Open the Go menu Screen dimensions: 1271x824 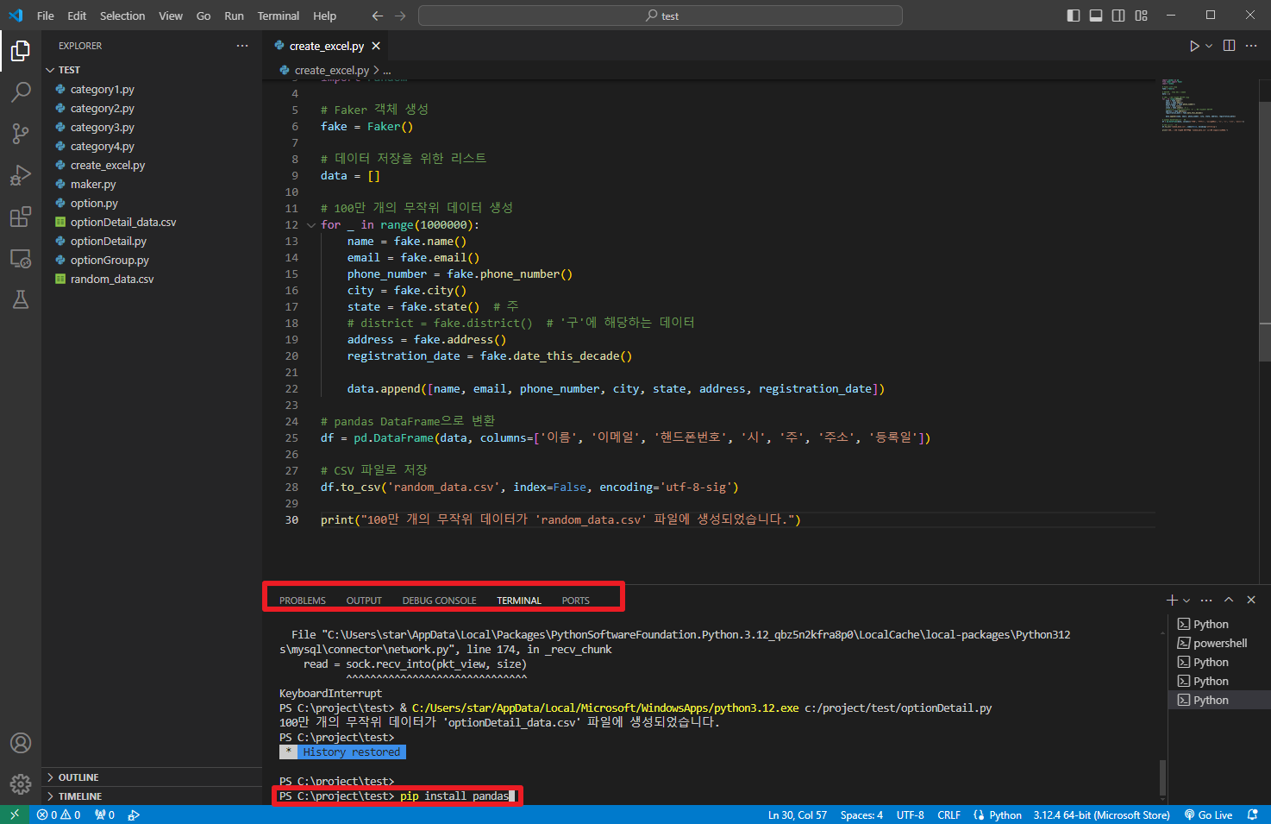point(203,16)
